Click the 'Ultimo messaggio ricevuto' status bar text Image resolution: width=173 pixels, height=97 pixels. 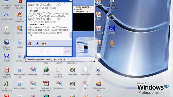[x=47, y=60]
